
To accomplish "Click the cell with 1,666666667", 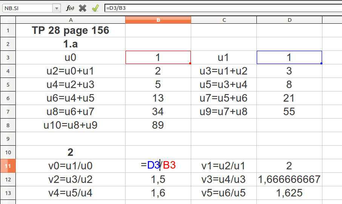I will 289,179.
